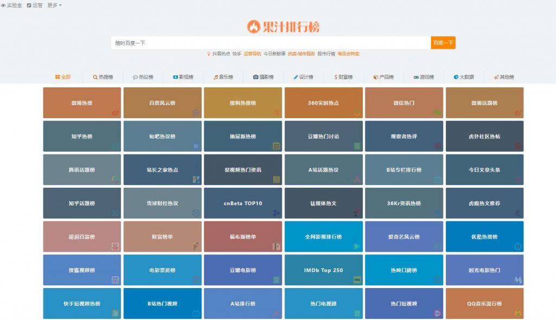Select the 全部 category tab
Viewport: 556px width, 320px height.
(63, 77)
